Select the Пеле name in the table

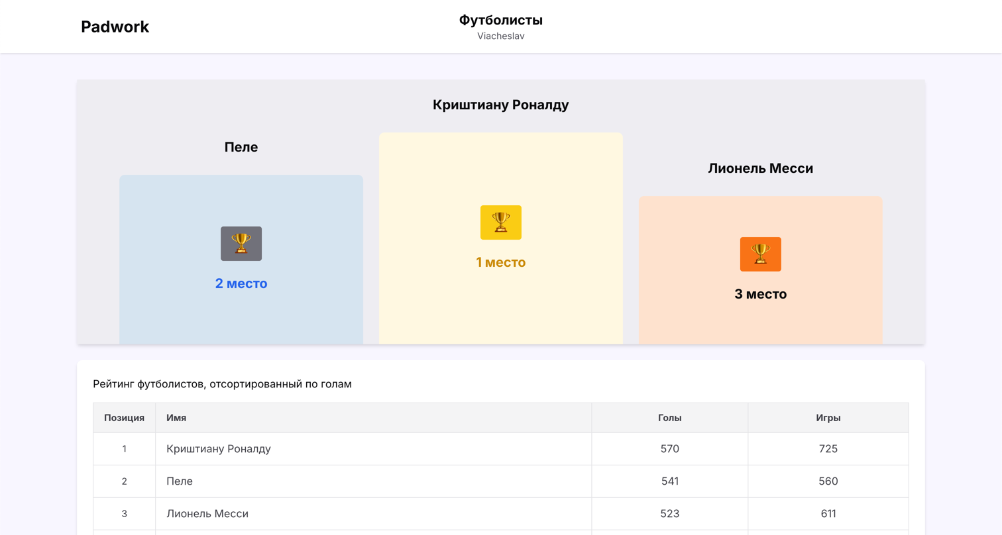pyautogui.click(x=180, y=481)
